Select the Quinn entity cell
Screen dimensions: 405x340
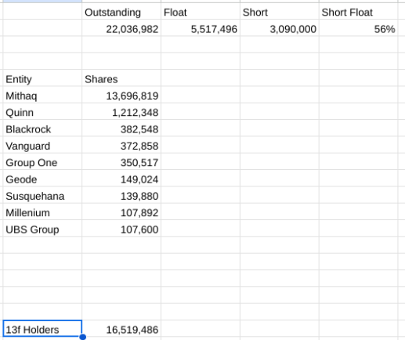tap(42, 112)
